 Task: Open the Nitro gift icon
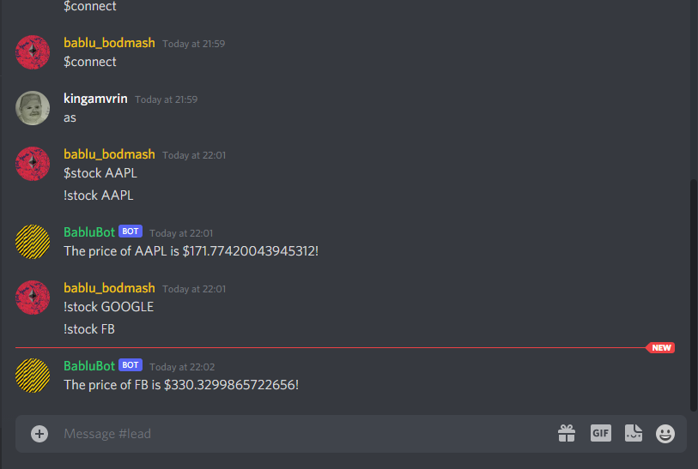coord(567,434)
